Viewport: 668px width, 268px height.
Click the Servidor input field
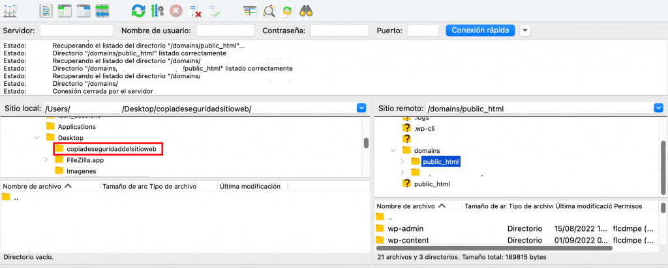(x=76, y=31)
